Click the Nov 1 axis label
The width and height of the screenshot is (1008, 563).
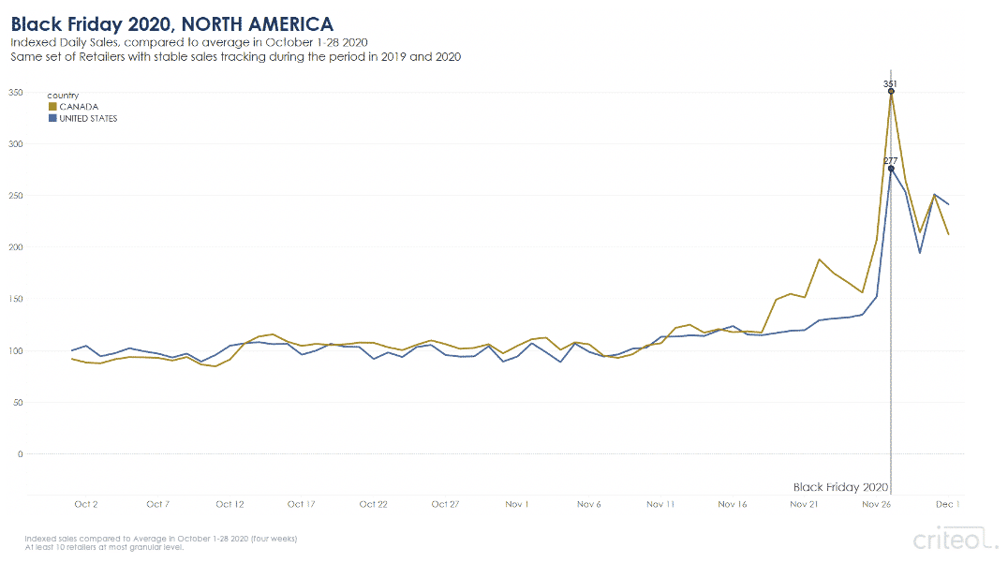pyautogui.click(x=517, y=505)
